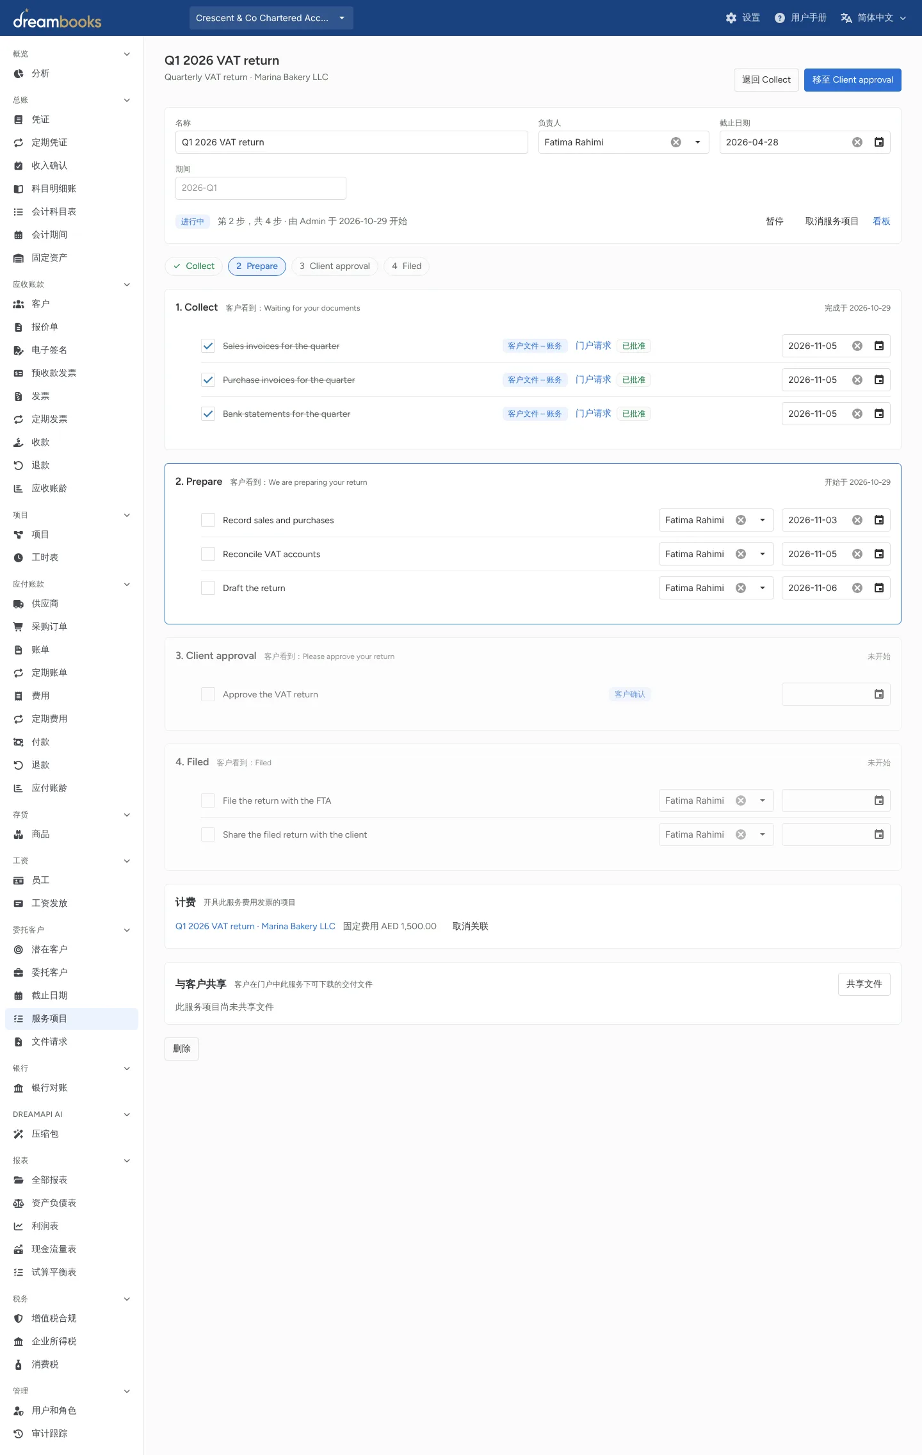Click the fixed assets icon in sidebar
Image resolution: width=922 pixels, height=1455 pixels.
[x=19, y=258]
